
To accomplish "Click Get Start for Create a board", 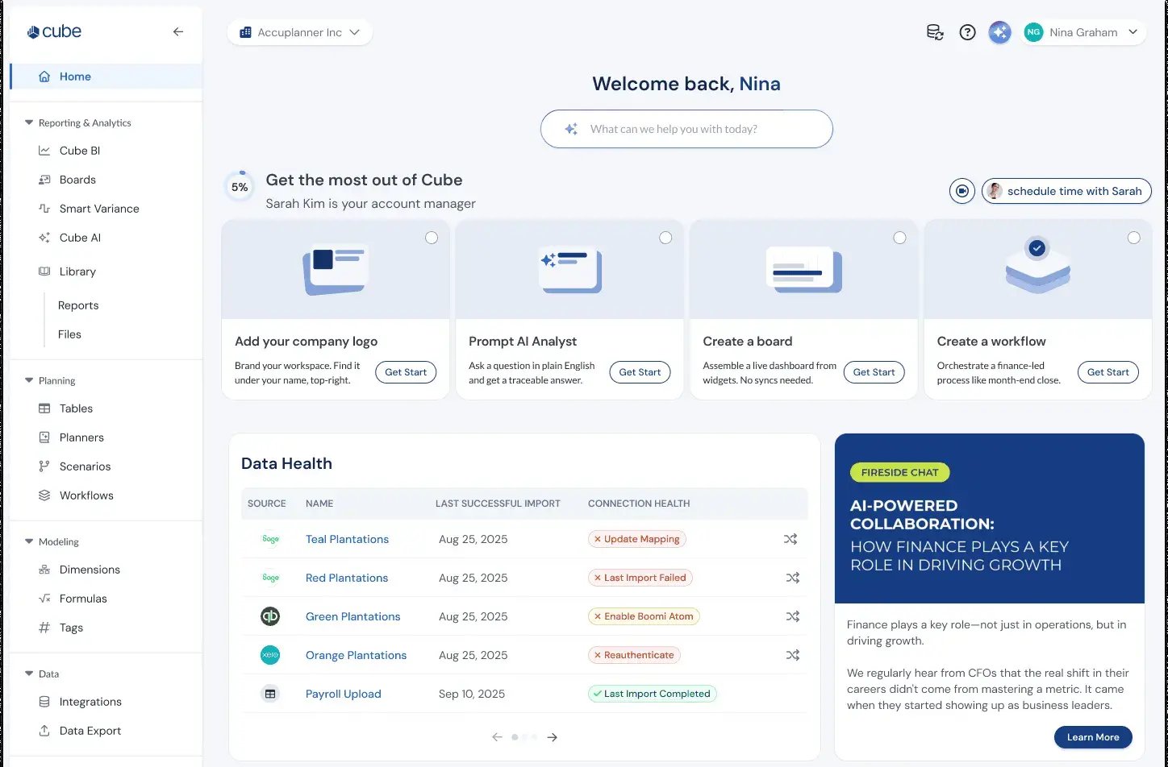I will tap(874, 372).
